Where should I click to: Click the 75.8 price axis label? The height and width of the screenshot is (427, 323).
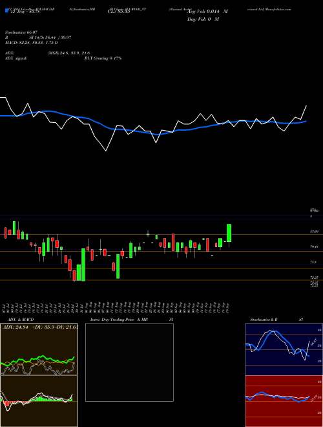(313, 262)
